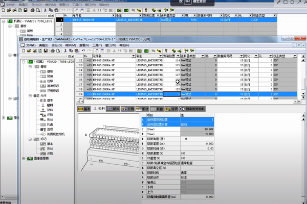Switch to 识别 tab in component panel
The height and width of the screenshot is (204, 307).
point(127,109)
